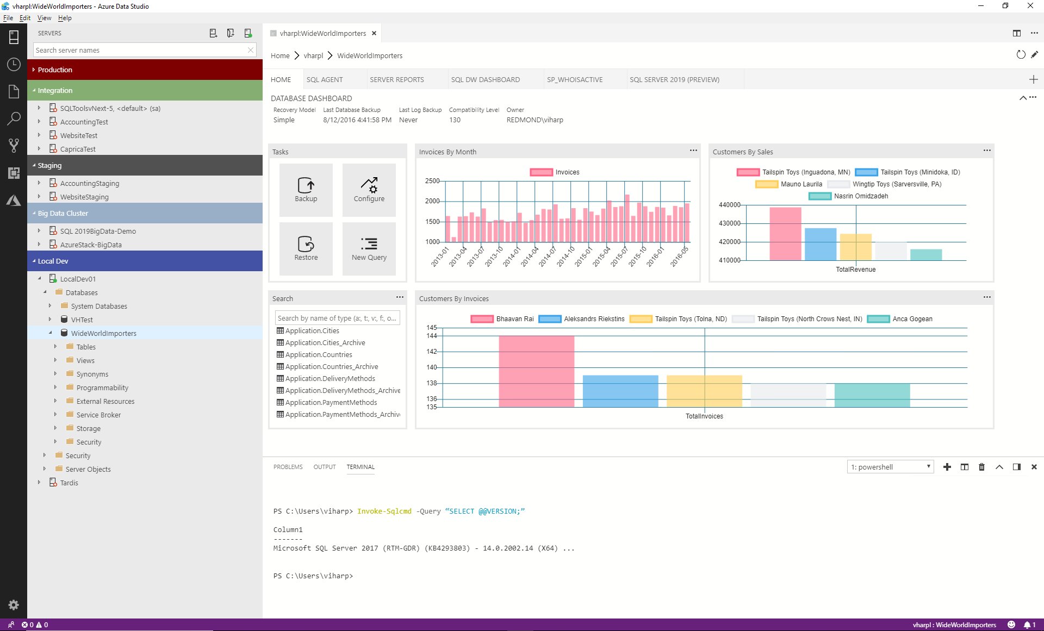Click the refresh database icon

[x=1022, y=54]
